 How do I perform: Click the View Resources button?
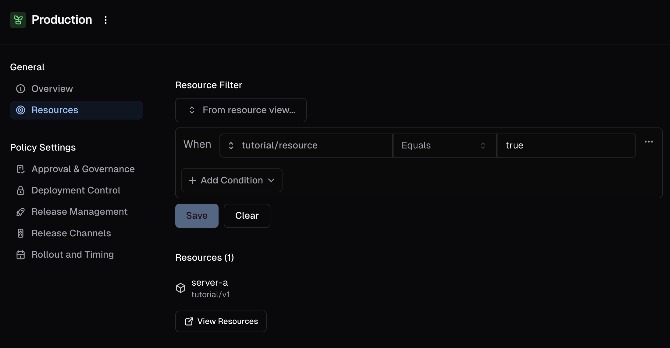click(221, 321)
